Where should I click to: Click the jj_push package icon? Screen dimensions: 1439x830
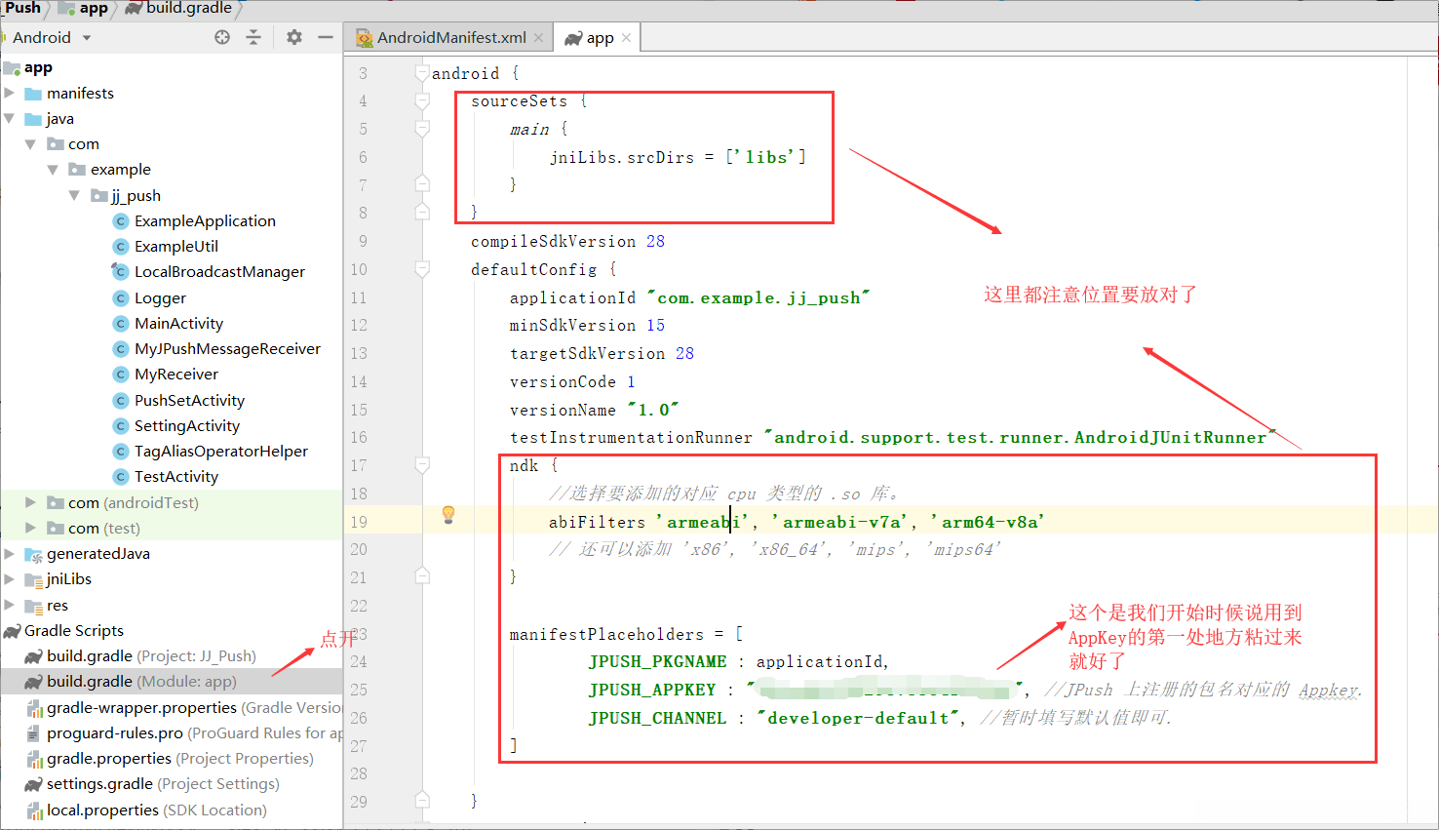click(99, 196)
